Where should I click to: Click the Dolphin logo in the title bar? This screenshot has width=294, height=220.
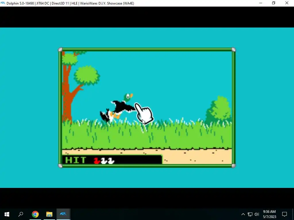3,3
